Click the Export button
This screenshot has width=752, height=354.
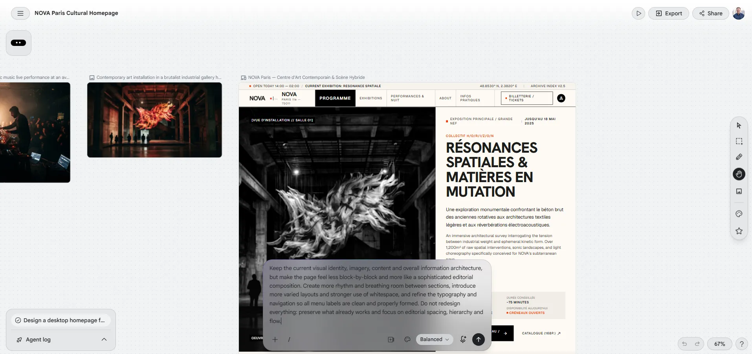[x=669, y=13]
